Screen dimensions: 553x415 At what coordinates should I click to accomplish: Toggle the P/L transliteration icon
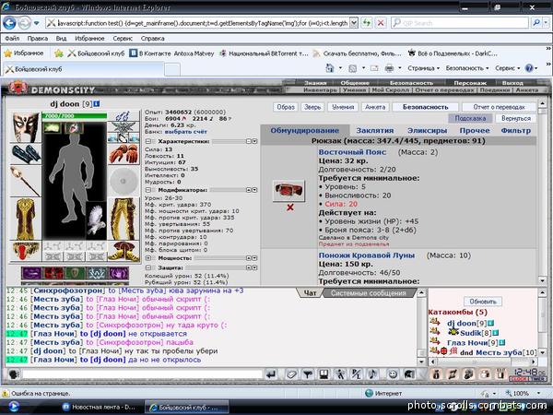pos(356,374)
